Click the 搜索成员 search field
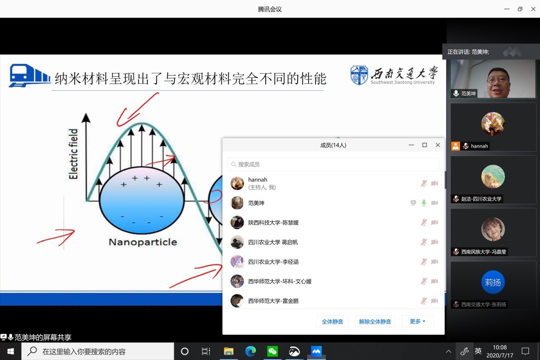The width and height of the screenshot is (540, 360). click(333, 164)
